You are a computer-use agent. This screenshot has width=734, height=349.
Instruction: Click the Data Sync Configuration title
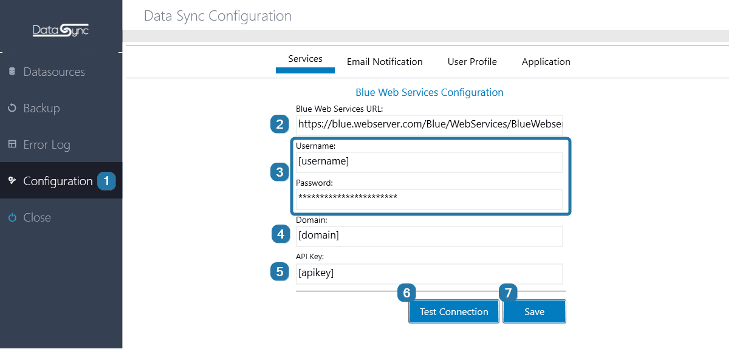click(x=218, y=16)
